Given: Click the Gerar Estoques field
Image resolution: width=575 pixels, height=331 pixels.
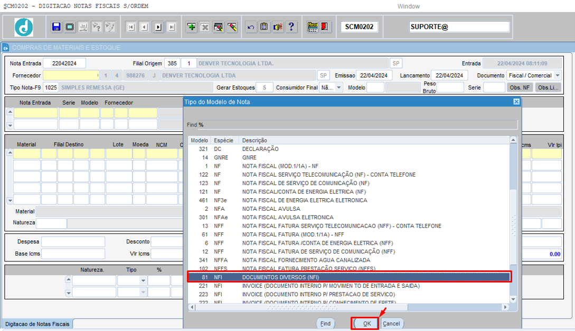Looking at the screenshot, I should click(x=265, y=87).
